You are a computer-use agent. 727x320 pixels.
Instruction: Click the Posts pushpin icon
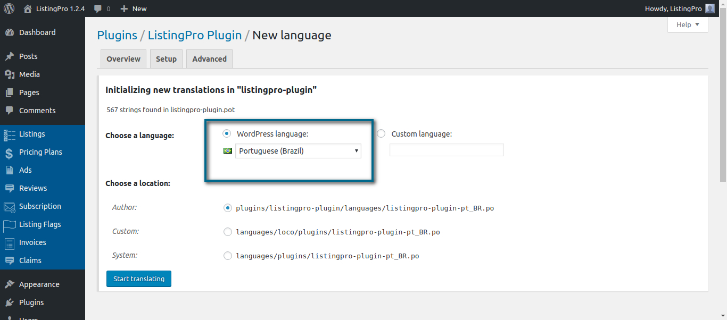point(9,56)
